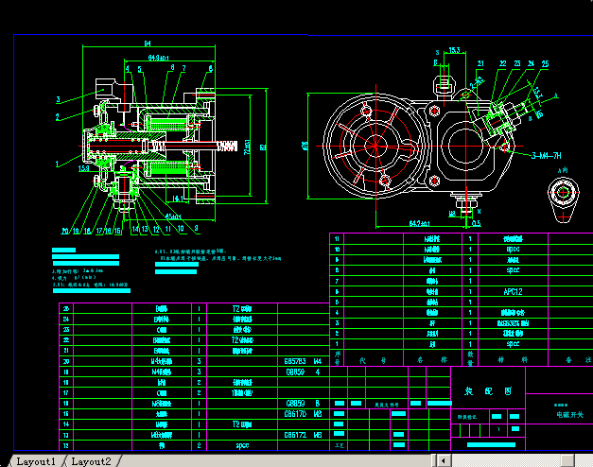Viewport: 593px width, 467px height.
Task: Select the 94 overall width dimension
Action: (x=148, y=43)
